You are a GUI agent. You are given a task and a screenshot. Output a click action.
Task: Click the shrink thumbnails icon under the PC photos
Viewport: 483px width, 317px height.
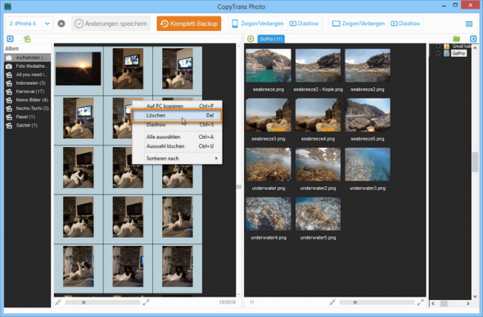tap(332, 302)
